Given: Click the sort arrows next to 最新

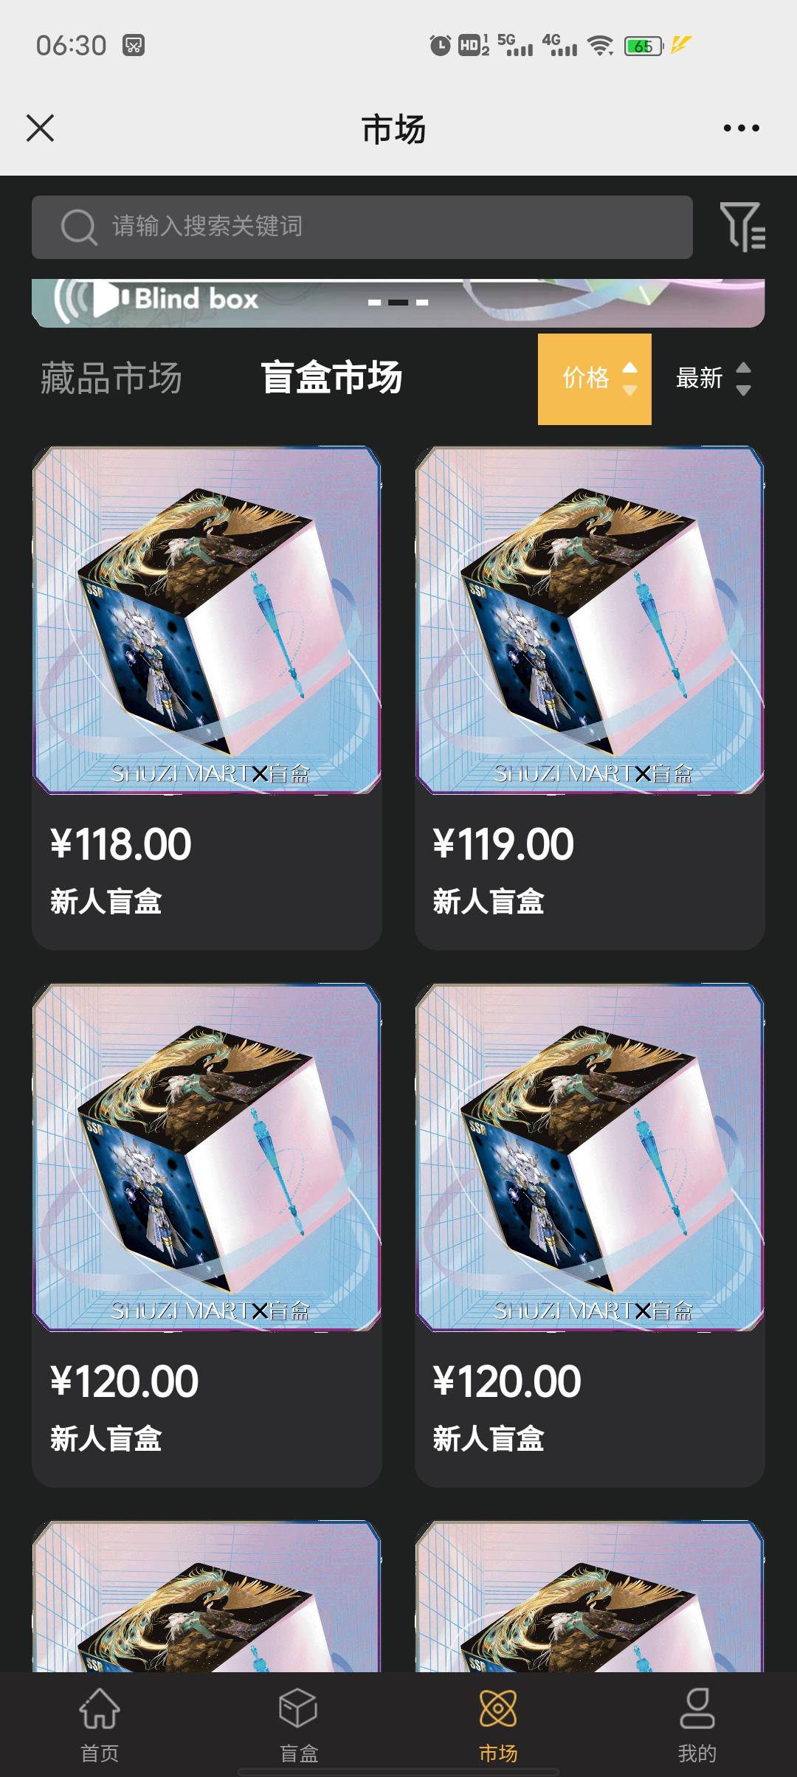Looking at the screenshot, I should pyautogui.click(x=744, y=379).
